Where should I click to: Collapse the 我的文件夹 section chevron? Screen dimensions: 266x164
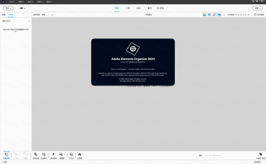[x=29, y=21]
